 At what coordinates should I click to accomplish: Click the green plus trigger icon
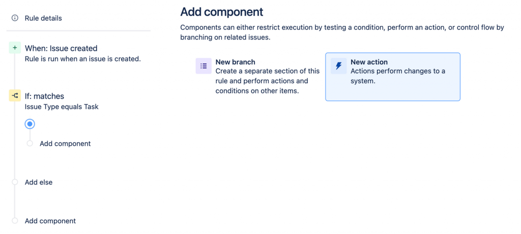[x=15, y=48]
